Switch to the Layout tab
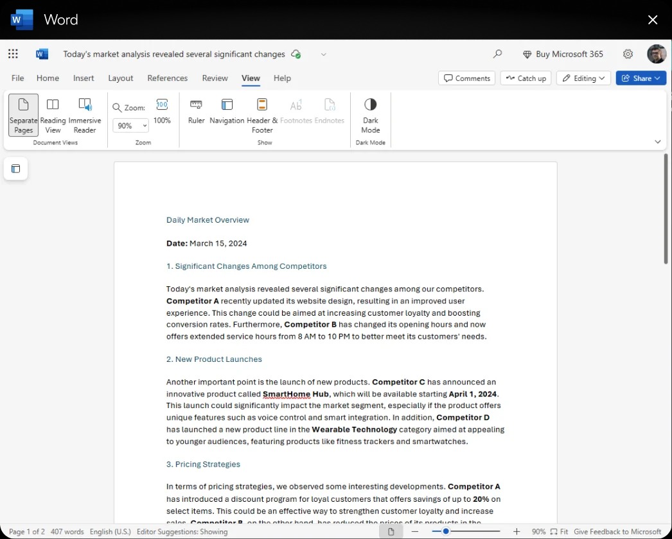 tap(120, 78)
